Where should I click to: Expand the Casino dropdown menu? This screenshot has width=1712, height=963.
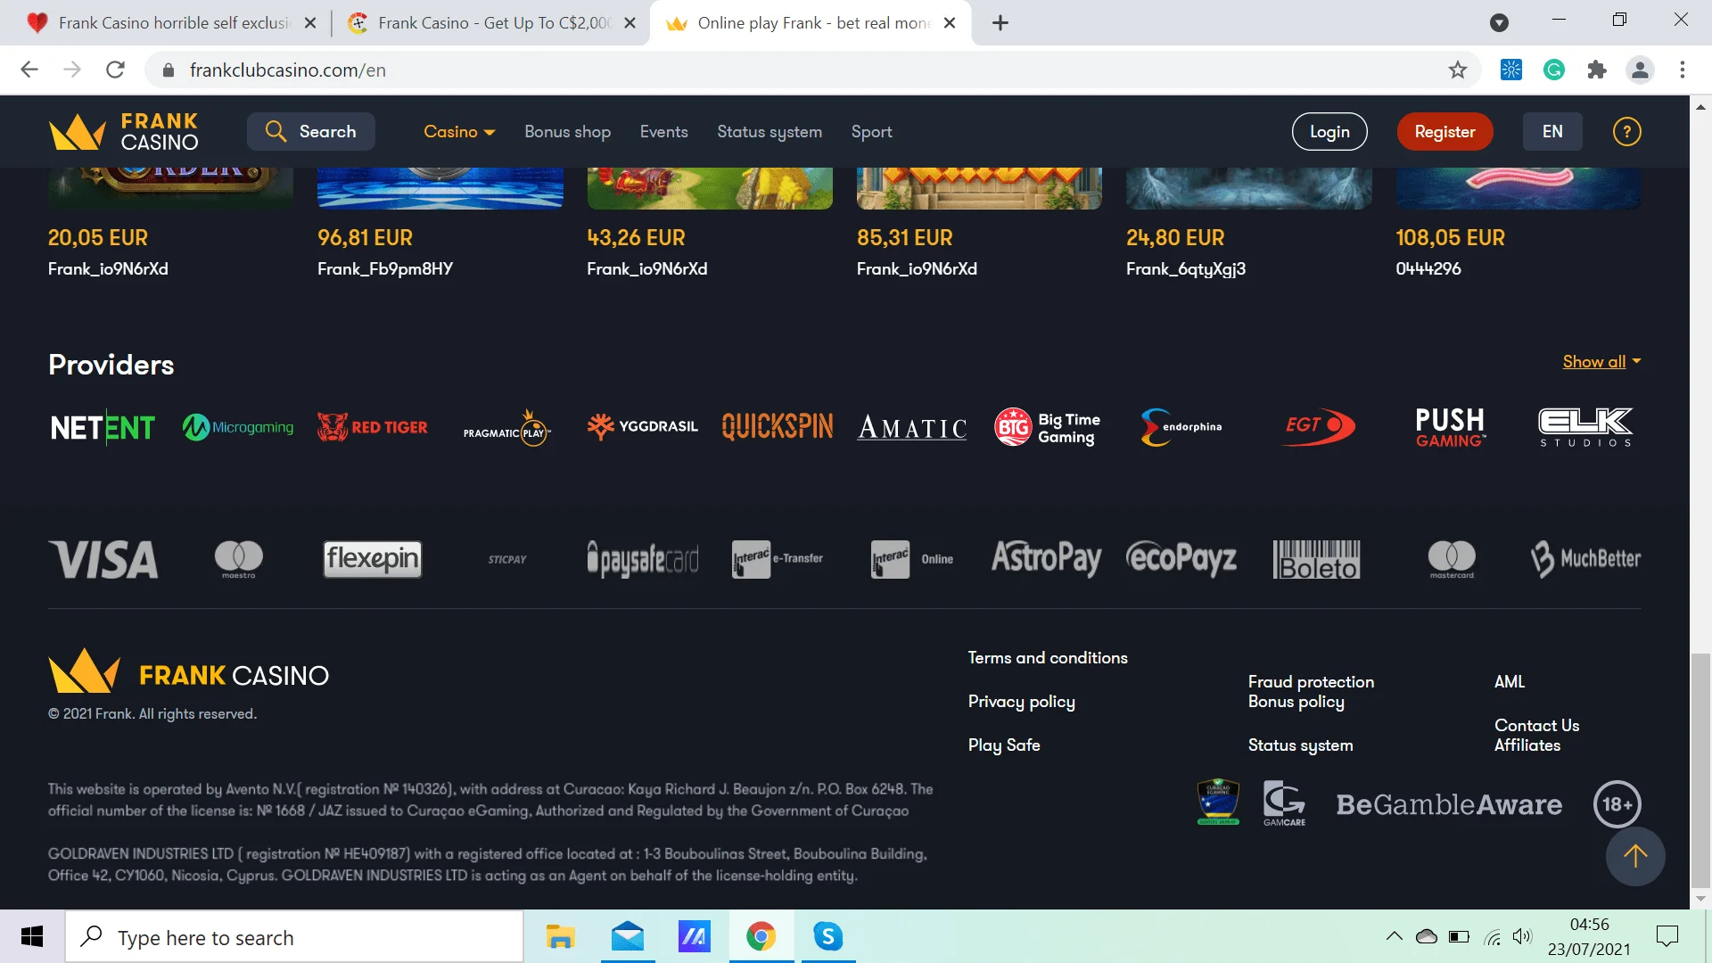(459, 132)
